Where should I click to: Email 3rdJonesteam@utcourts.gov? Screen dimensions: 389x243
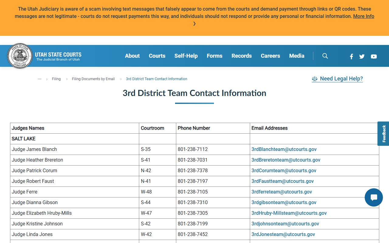[283, 234]
